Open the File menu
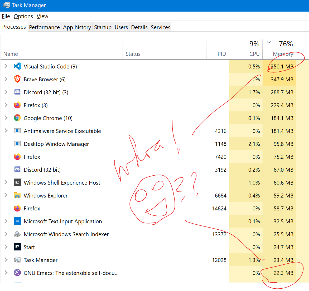Image resolution: width=309 pixels, height=291 pixels. (x=6, y=16)
